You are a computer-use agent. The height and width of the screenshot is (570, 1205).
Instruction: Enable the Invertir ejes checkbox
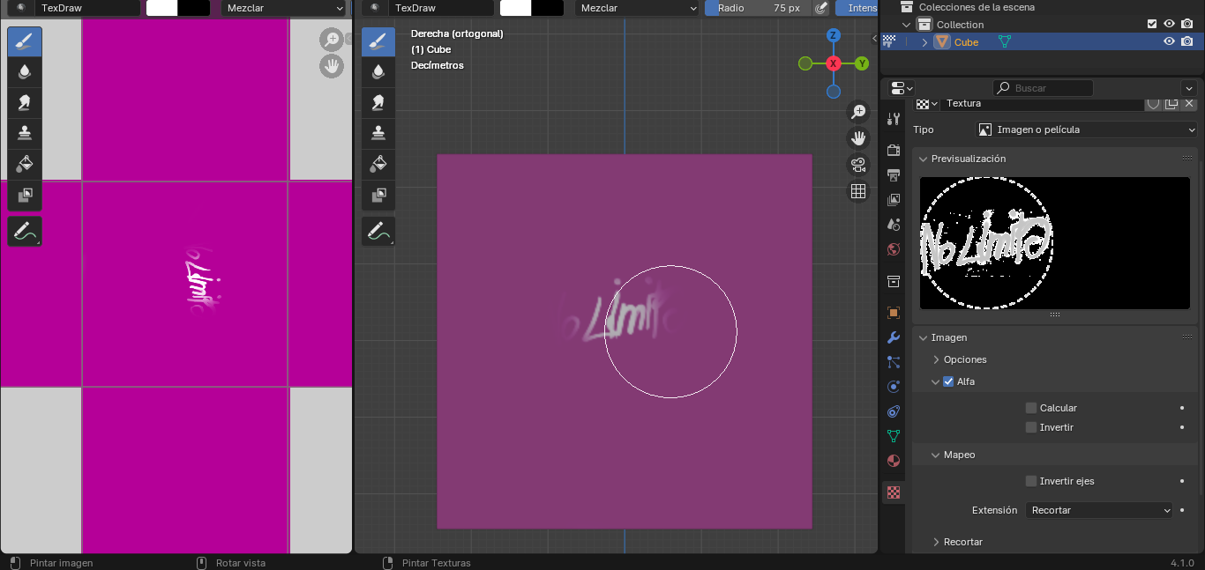coord(1031,481)
